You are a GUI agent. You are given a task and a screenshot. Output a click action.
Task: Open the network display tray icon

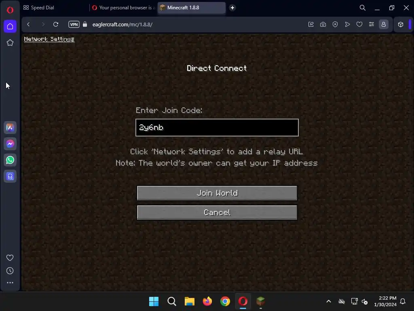click(354, 301)
